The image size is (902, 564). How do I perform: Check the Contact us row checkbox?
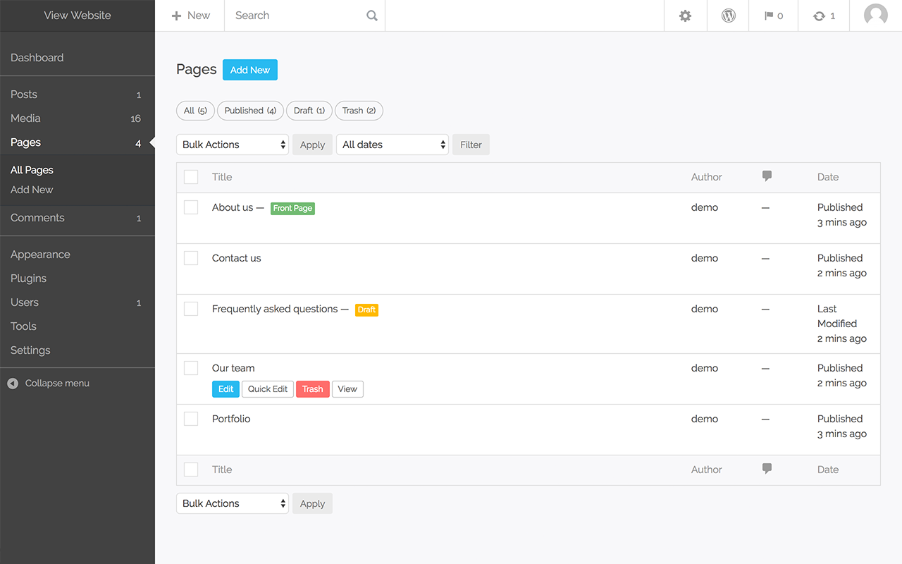(x=191, y=258)
